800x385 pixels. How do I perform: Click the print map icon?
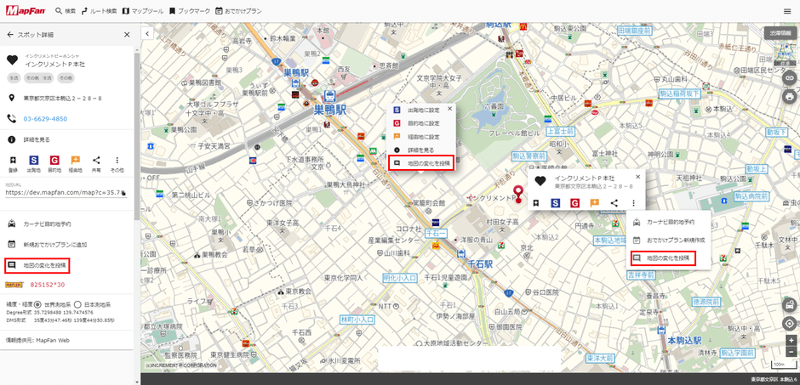point(789,96)
